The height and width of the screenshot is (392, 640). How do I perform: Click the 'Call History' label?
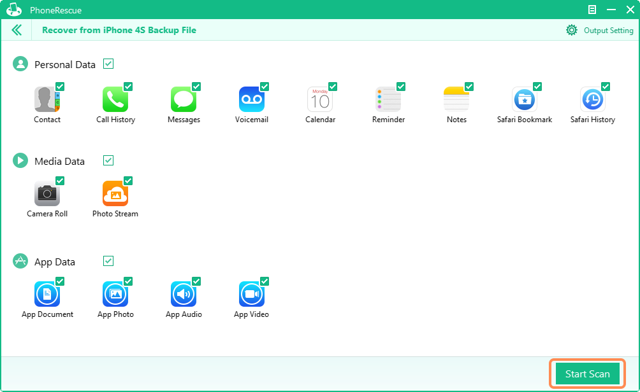coord(115,120)
